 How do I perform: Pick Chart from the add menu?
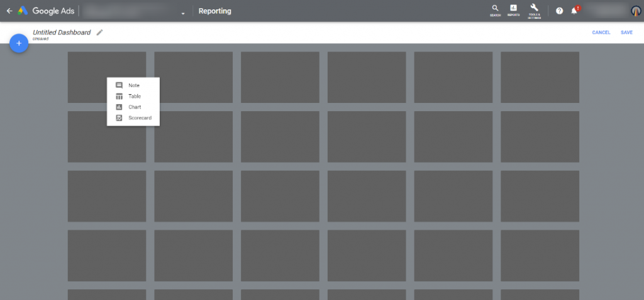(133, 107)
